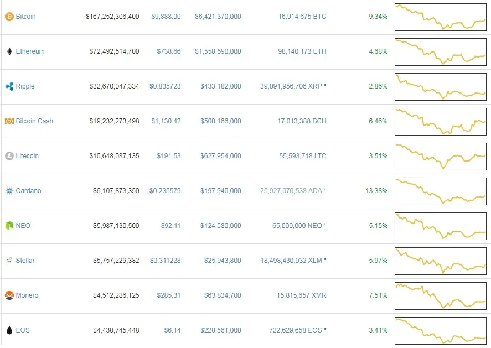491x348 pixels.
Task: Click Ethereum volume $1,558,590,000
Action: pos(218,51)
